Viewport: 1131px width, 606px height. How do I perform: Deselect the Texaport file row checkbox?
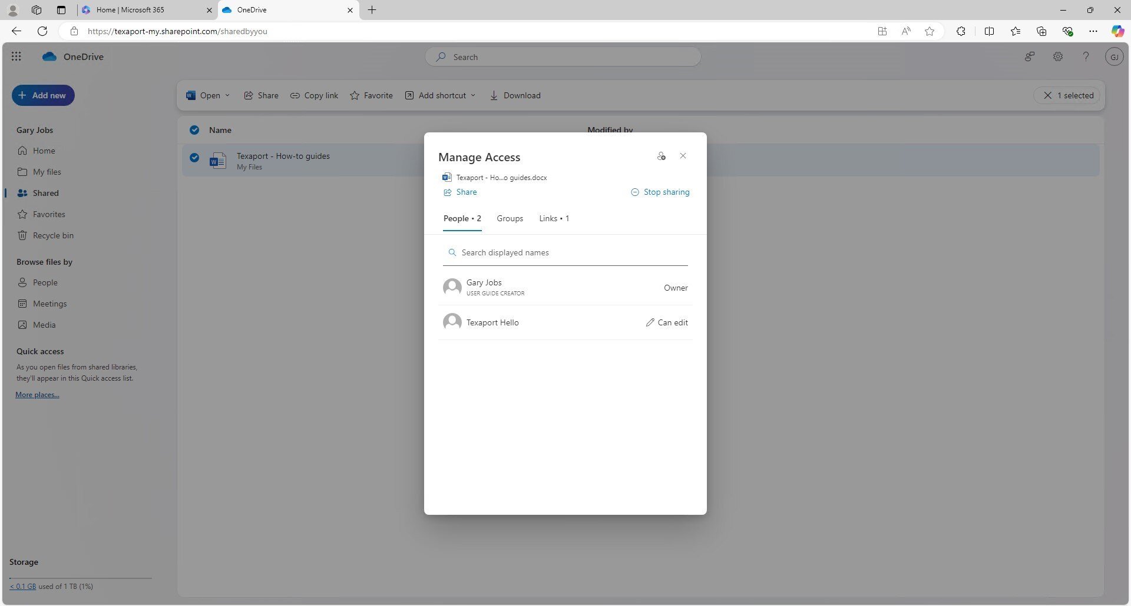click(x=194, y=158)
